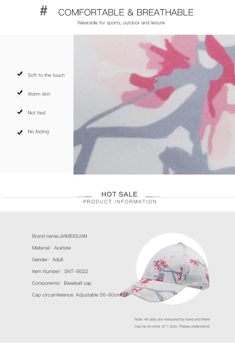The image size is (235, 352).
Task: Click the Gender: Adult text
Action: click(48, 259)
